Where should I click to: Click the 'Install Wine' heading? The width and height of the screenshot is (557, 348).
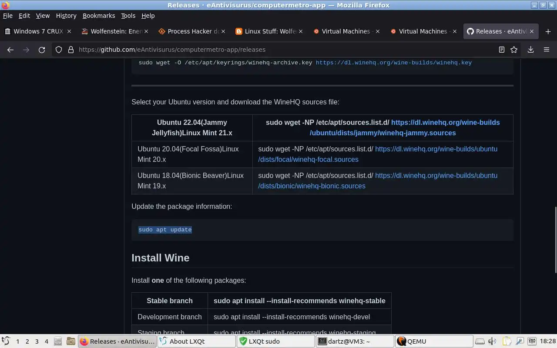click(x=160, y=258)
